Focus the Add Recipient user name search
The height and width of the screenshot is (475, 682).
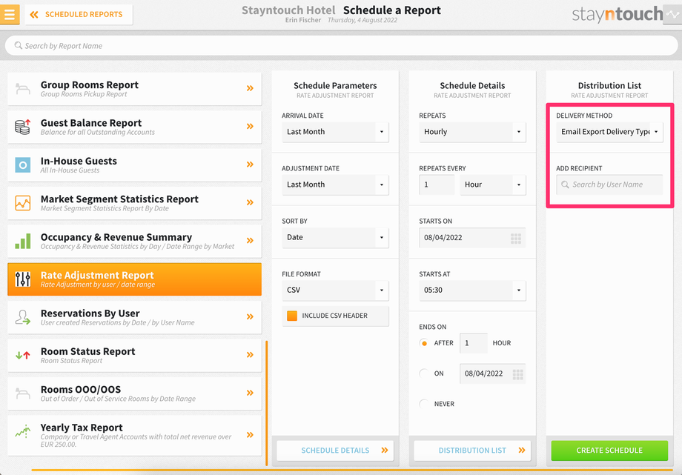(x=609, y=185)
